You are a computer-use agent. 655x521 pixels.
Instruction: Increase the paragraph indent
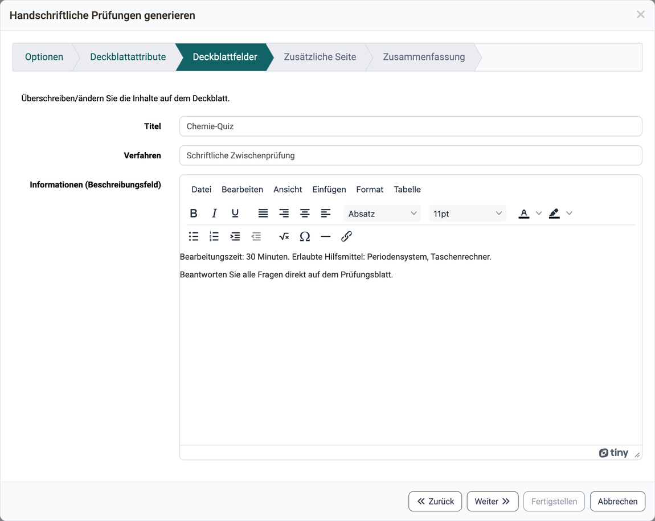(x=235, y=237)
